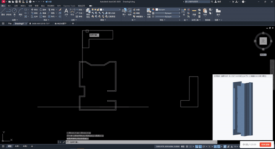Switch to the 8408-MX12018-T31 drawing tab

click(x=41, y=24)
